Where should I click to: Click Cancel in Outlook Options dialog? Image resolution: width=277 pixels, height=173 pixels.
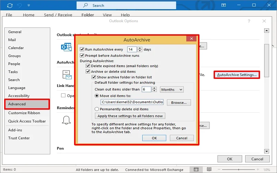[257, 159]
